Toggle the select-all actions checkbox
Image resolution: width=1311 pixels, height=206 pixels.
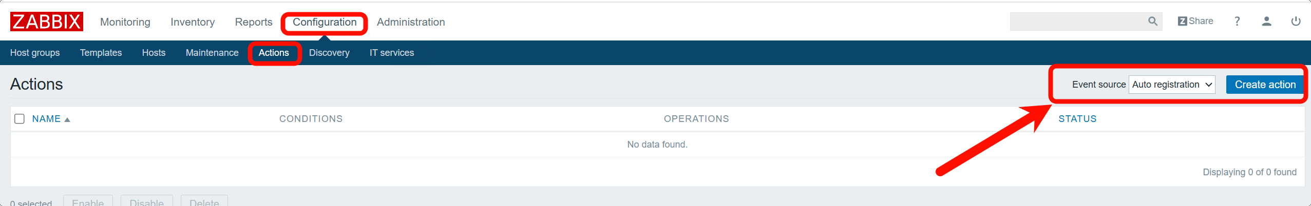[20, 119]
